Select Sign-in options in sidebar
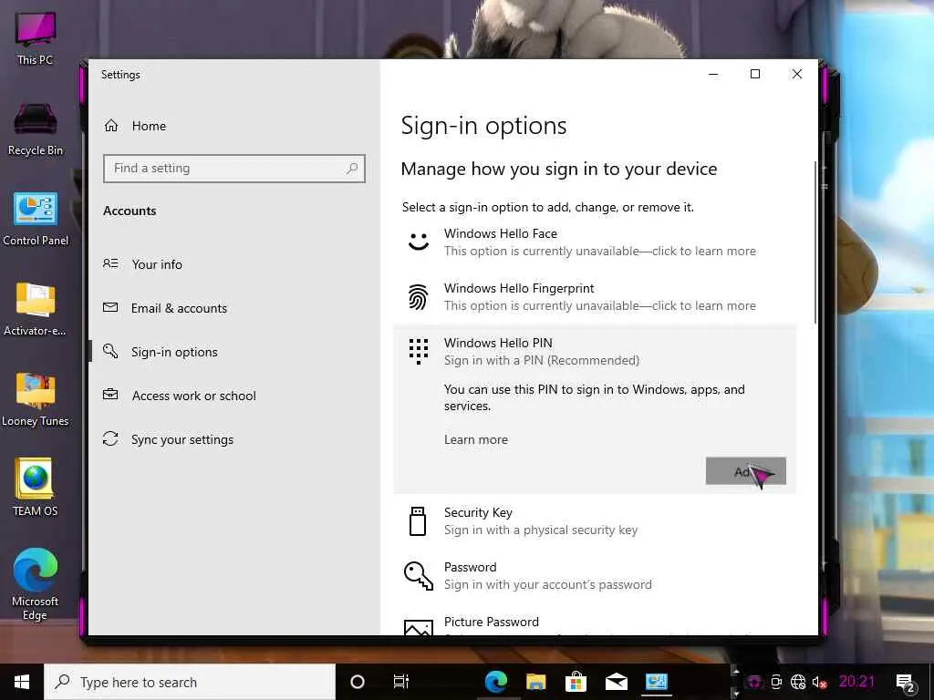This screenshot has width=934, height=700. click(x=174, y=352)
